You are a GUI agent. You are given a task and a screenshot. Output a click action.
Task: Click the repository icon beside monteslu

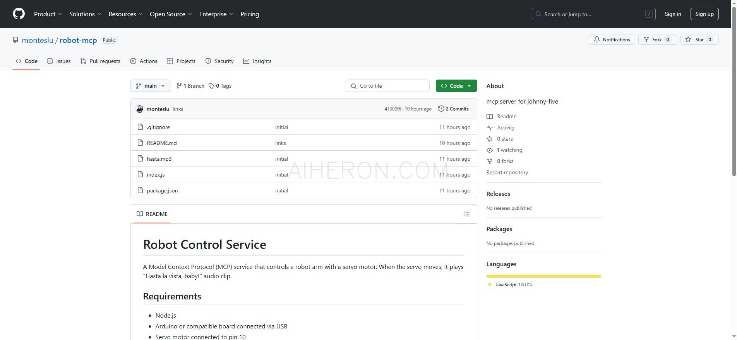(15, 40)
